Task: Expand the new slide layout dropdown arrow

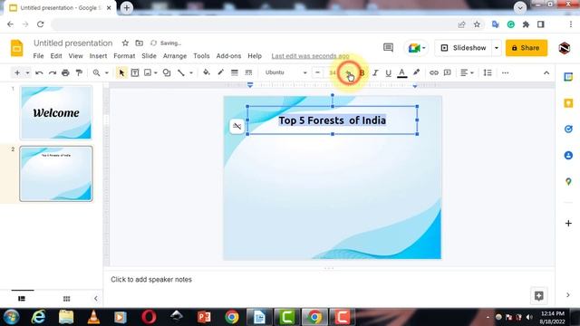Action: pyautogui.click(x=27, y=72)
